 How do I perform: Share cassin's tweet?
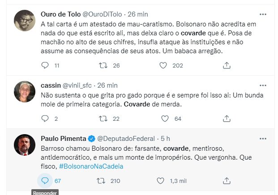(x=227, y=119)
